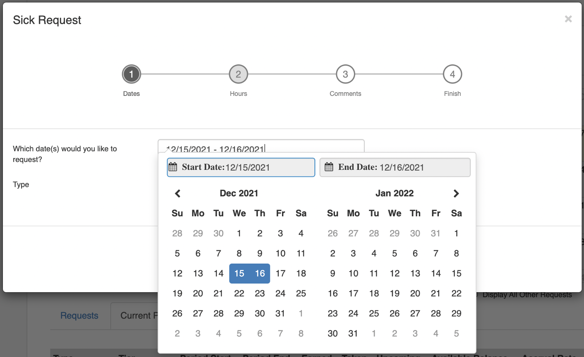
Task: Select December 15 in the calendar
Action: point(239,274)
